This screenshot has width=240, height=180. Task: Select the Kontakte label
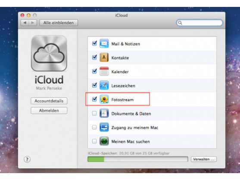point(120,58)
